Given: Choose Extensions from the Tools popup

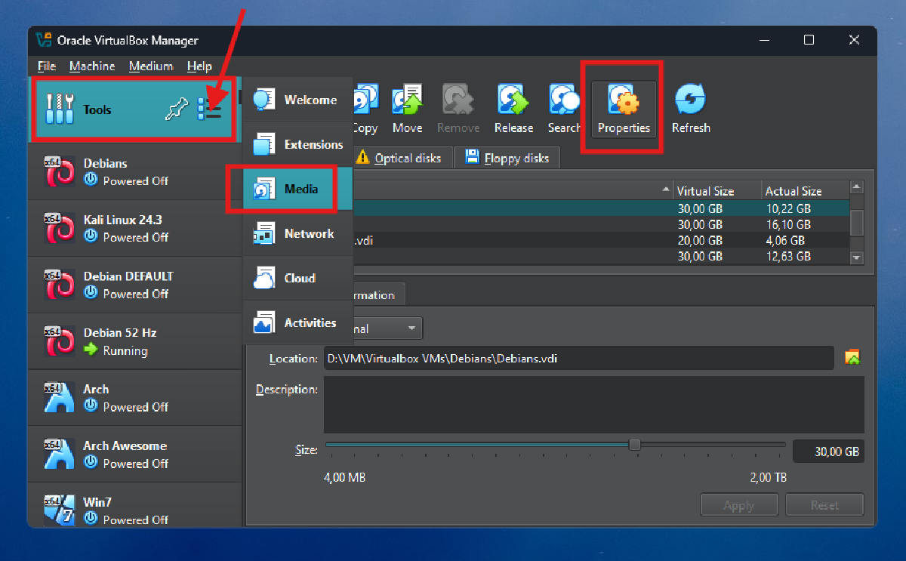Looking at the screenshot, I should click(298, 144).
